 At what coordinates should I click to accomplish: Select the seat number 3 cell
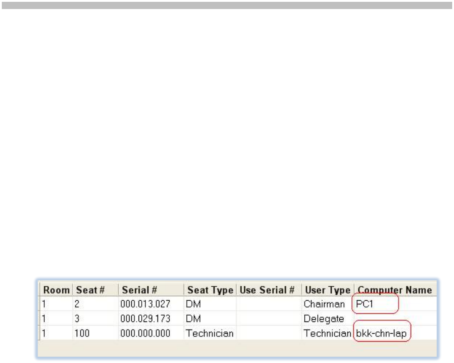[77, 319]
